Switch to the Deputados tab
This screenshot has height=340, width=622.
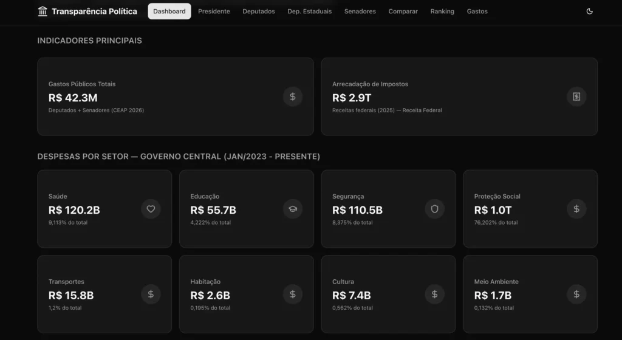point(259,12)
